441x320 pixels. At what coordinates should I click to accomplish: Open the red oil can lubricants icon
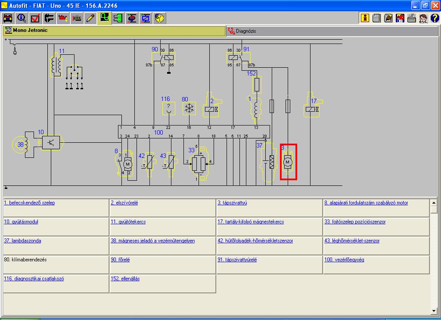[63, 18]
